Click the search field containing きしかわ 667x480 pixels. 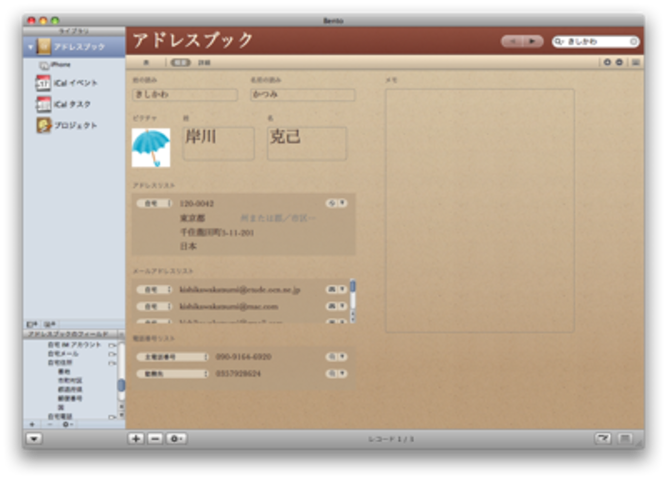[x=596, y=42]
